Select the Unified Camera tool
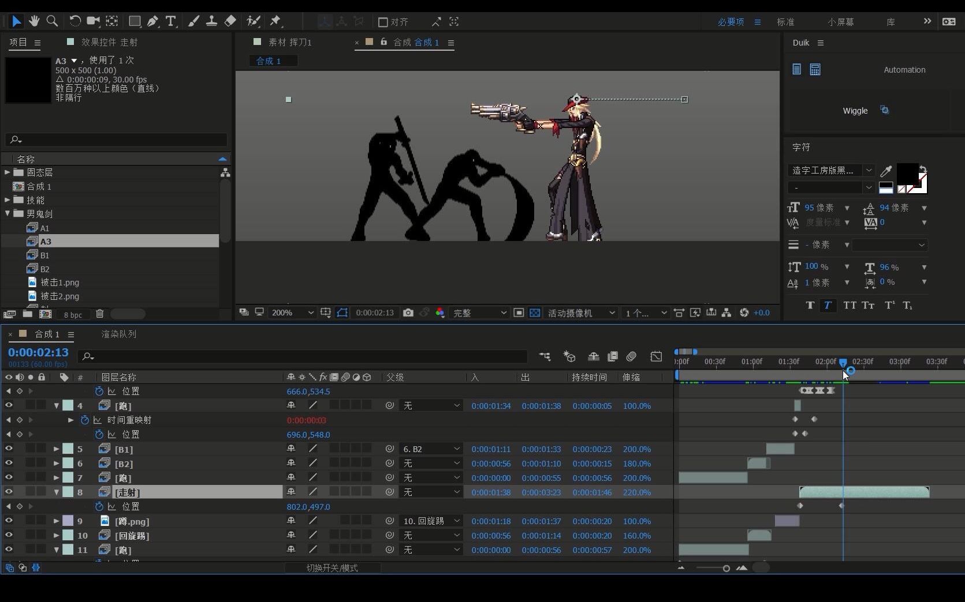Image resolution: width=965 pixels, height=602 pixels. [93, 21]
